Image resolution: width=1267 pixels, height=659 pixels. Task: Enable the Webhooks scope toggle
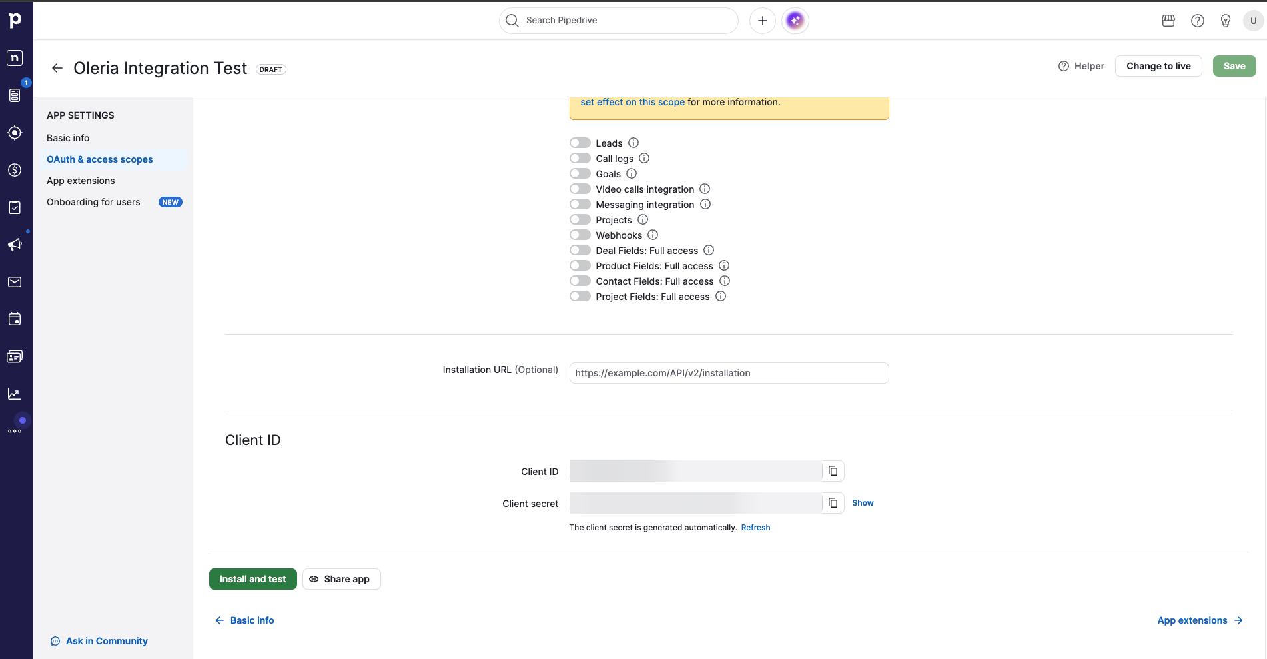[x=580, y=235]
